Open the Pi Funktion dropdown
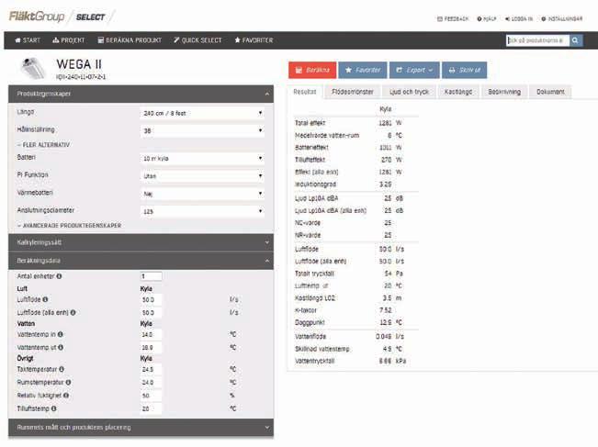598x447 pixels. [x=202, y=176]
